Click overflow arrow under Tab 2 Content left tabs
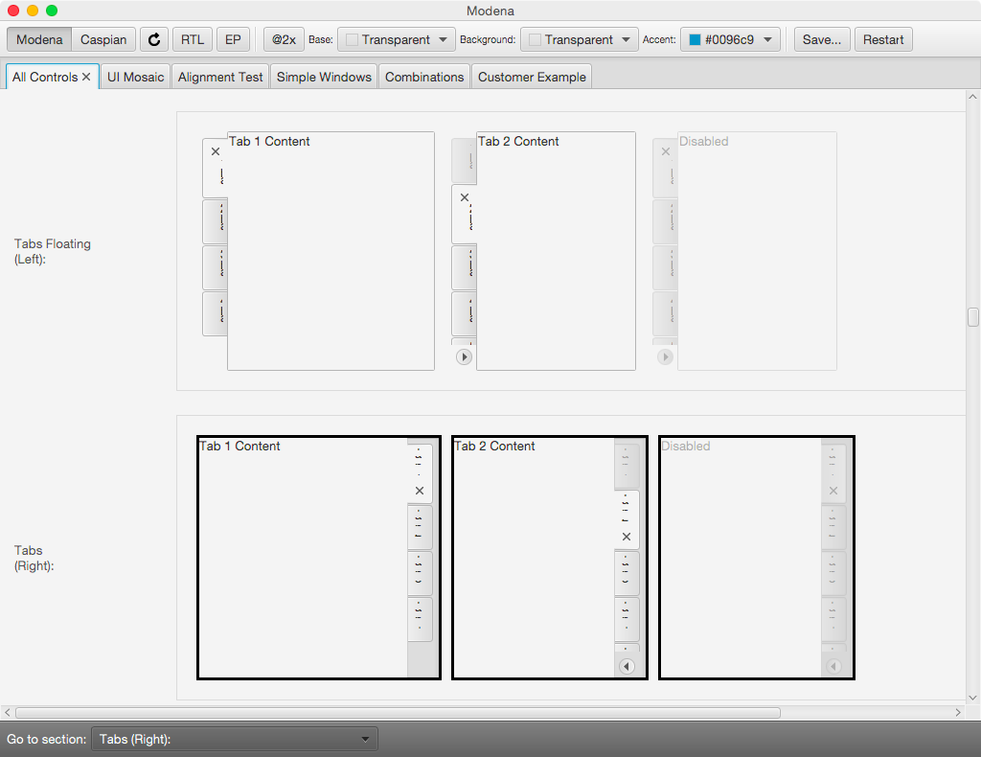Viewport: 981px width, 757px height. point(465,357)
